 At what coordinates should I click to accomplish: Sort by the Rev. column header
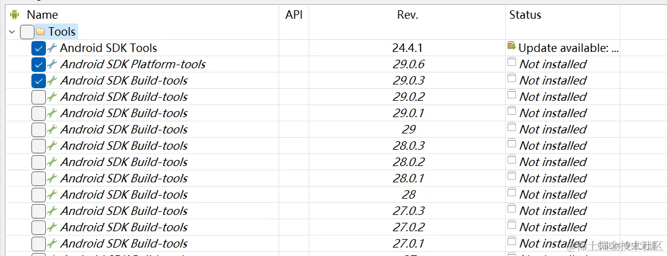[408, 15]
